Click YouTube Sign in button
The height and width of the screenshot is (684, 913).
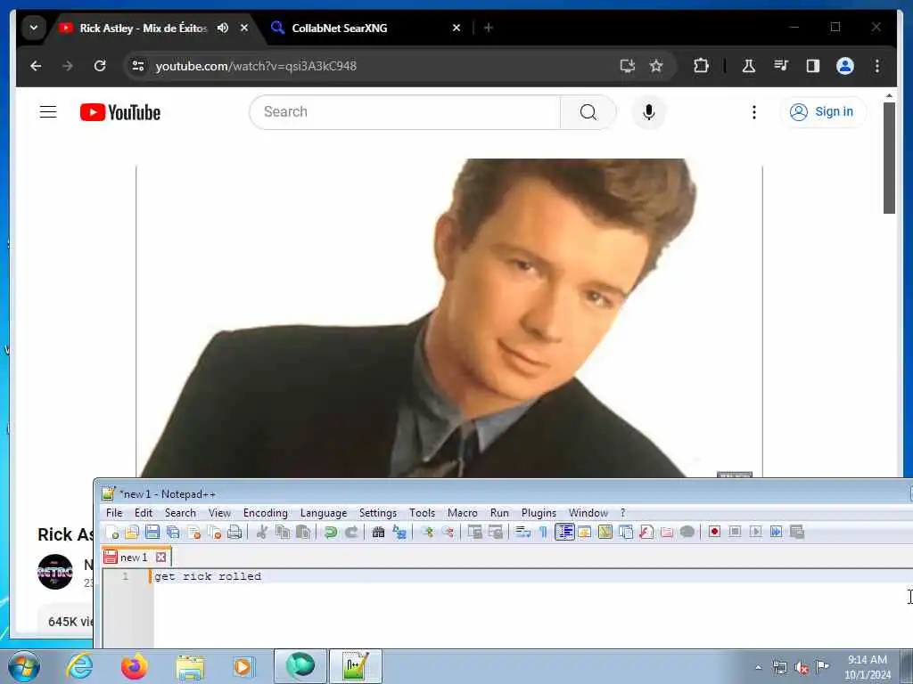pos(822,111)
